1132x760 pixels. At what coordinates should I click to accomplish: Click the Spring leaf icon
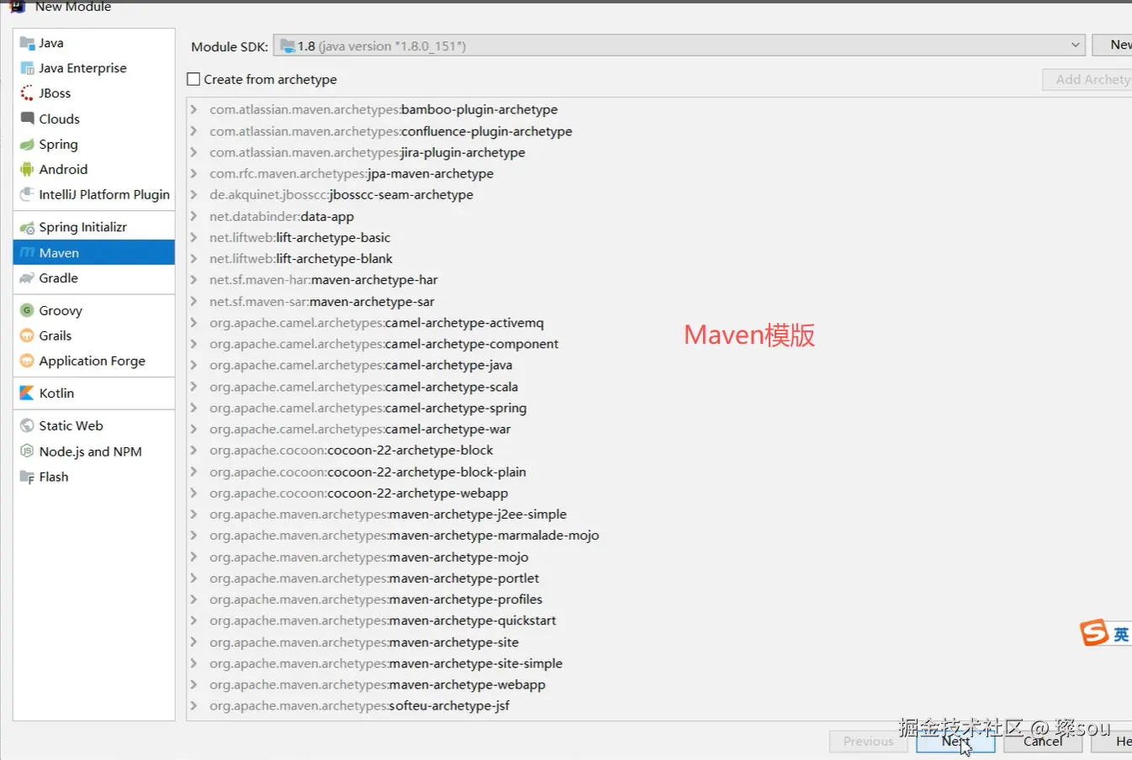[27, 145]
